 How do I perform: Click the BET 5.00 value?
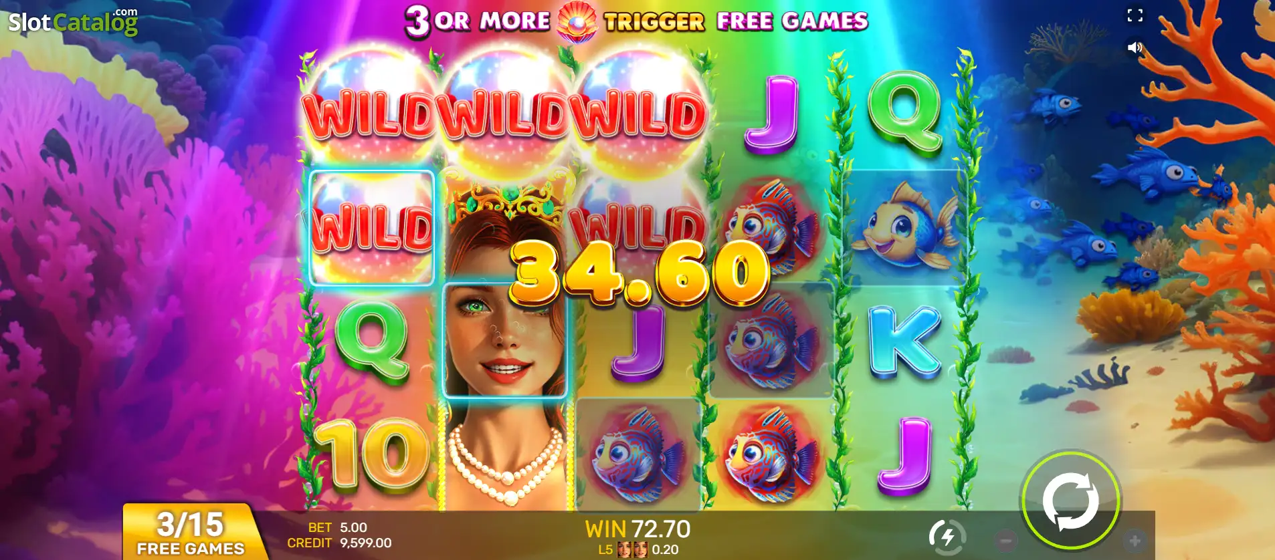(337, 527)
